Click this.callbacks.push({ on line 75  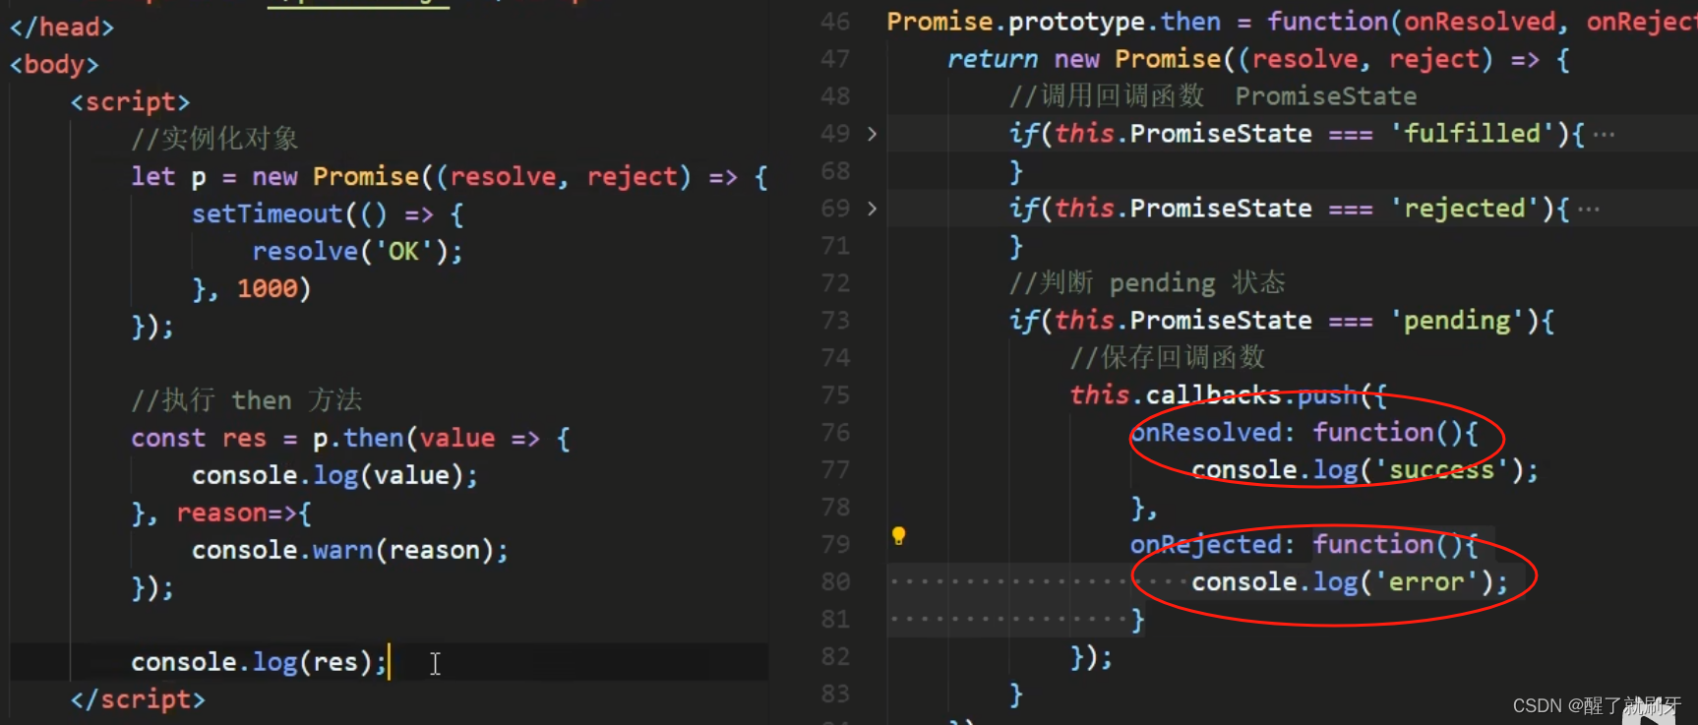(1229, 395)
